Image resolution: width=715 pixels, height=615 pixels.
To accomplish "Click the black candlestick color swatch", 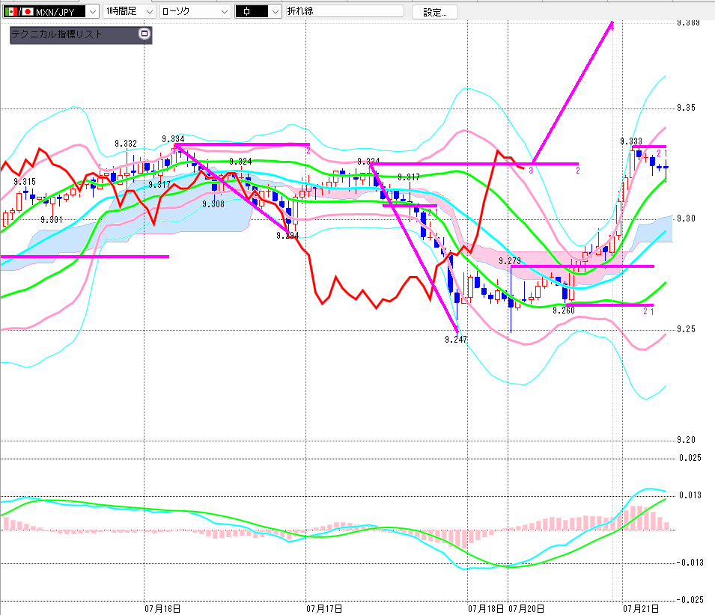I will pos(252,12).
